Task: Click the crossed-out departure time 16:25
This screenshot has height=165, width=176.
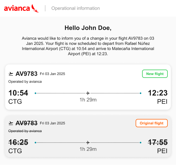Action: click(x=18, y=142)
